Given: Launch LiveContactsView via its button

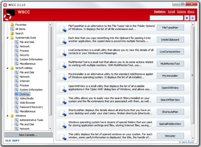Looking at the screenshot, I should [170, 52].
